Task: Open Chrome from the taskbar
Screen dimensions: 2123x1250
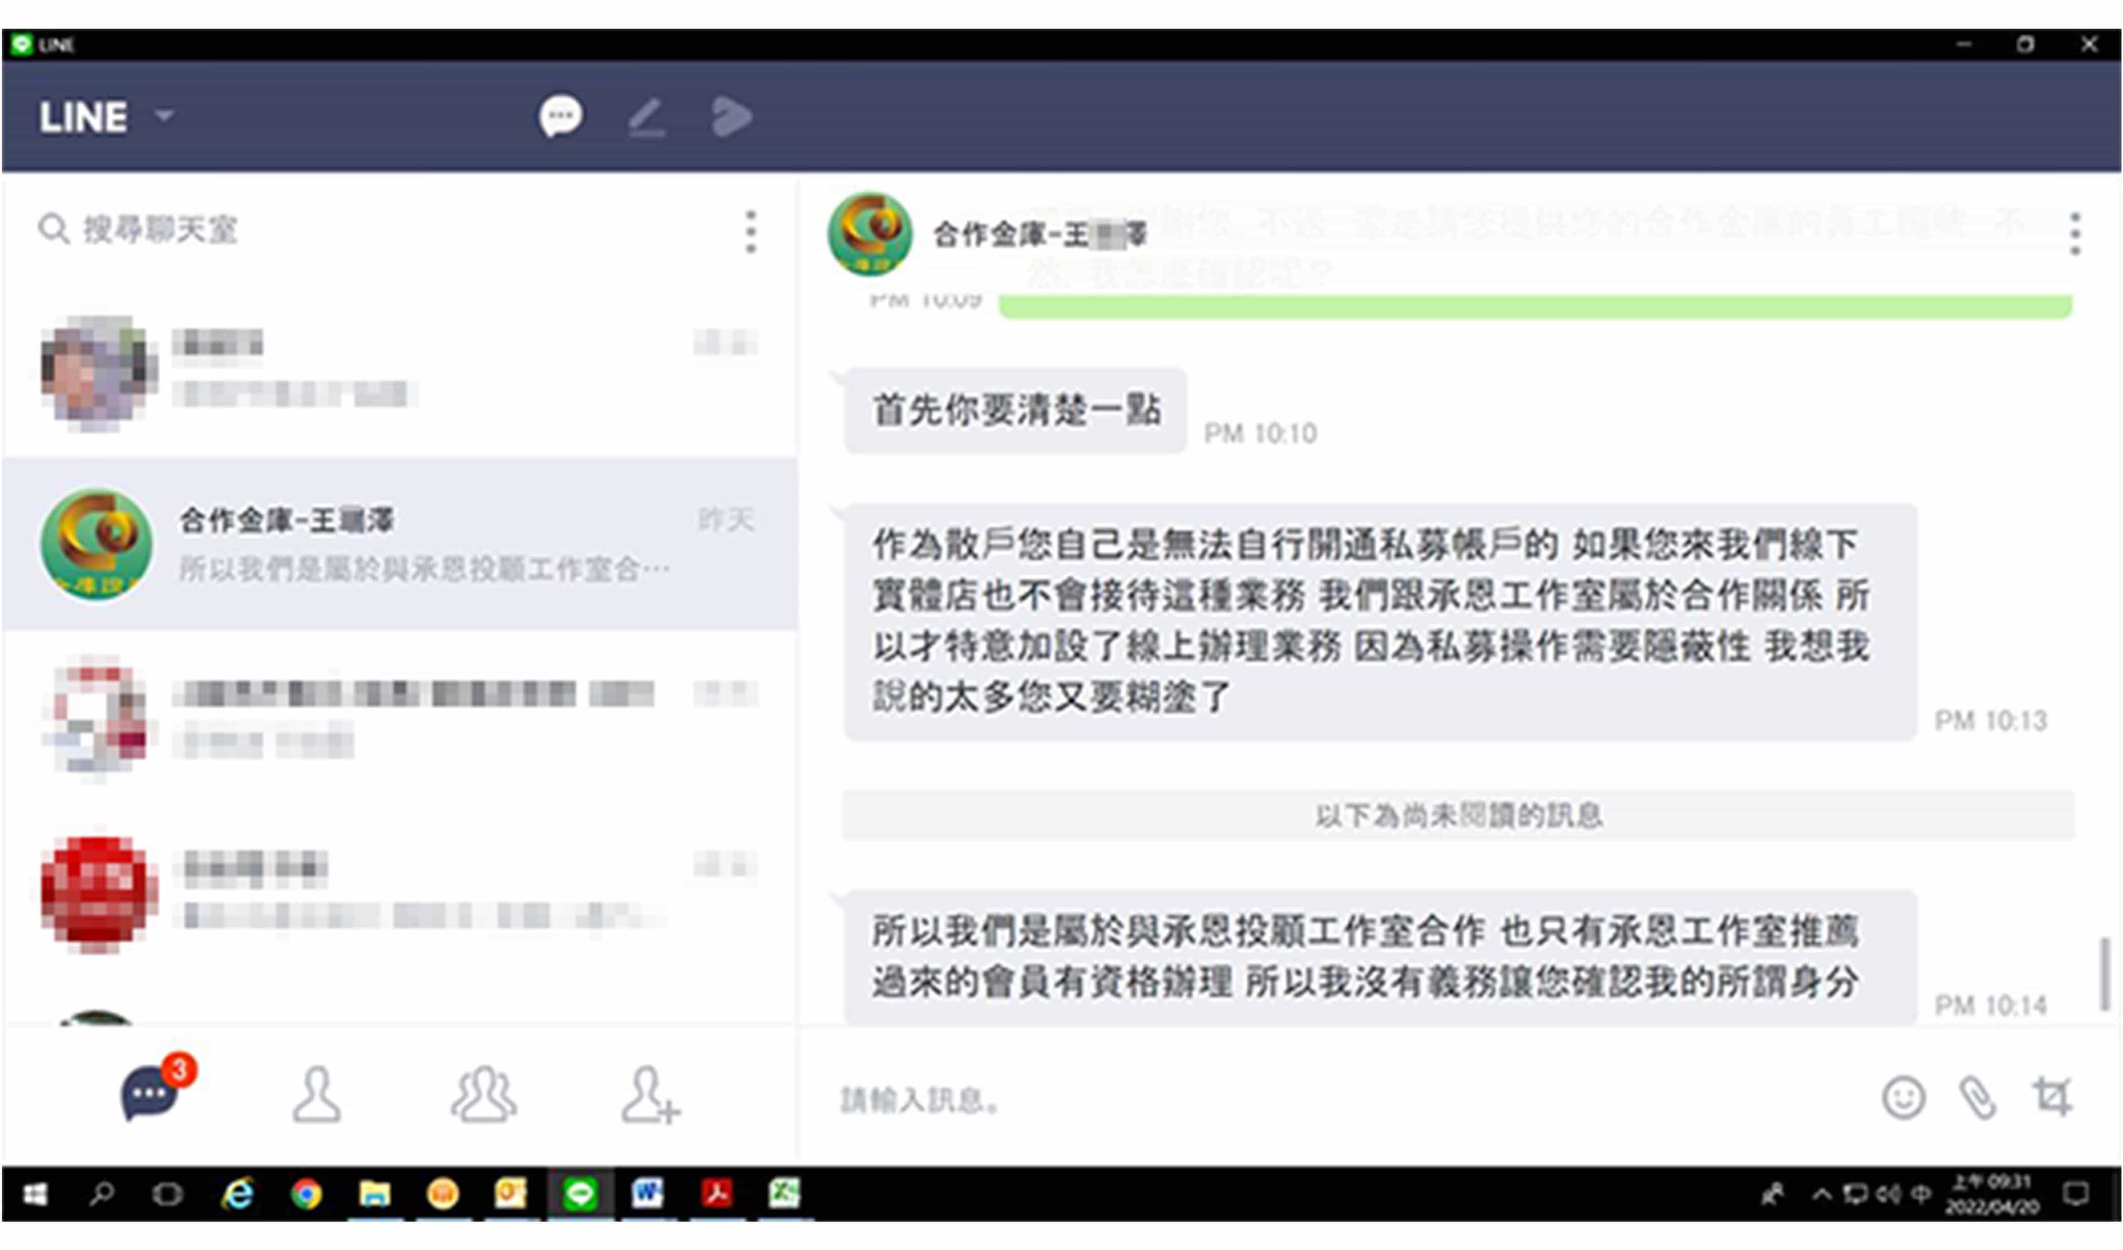Action: coord(306,1193)
